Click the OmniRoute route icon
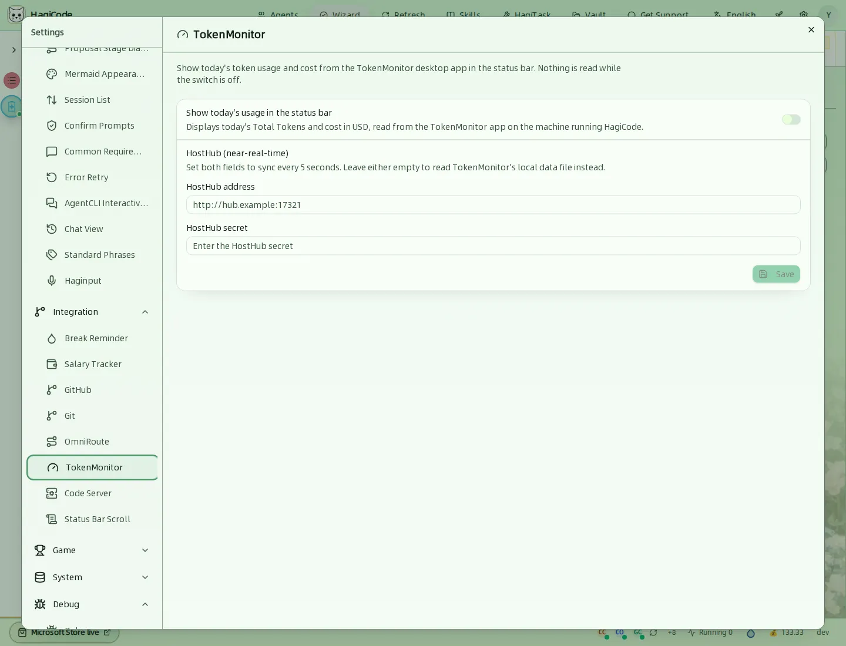 [x=52, y=442]
